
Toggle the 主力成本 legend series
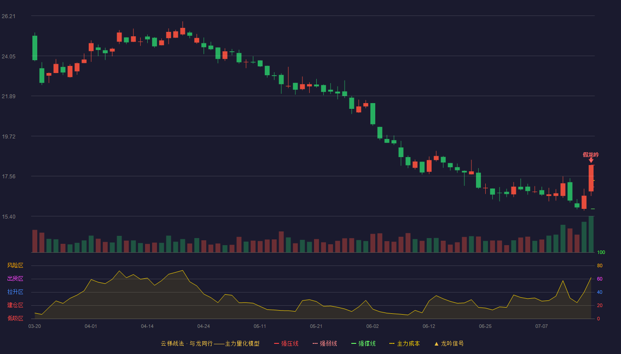pyautogui.click(x=405, y=343)
